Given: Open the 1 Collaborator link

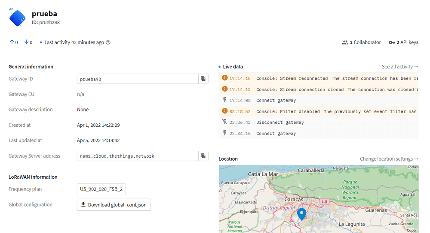Looking at the screenshot, I should point(362,42).
